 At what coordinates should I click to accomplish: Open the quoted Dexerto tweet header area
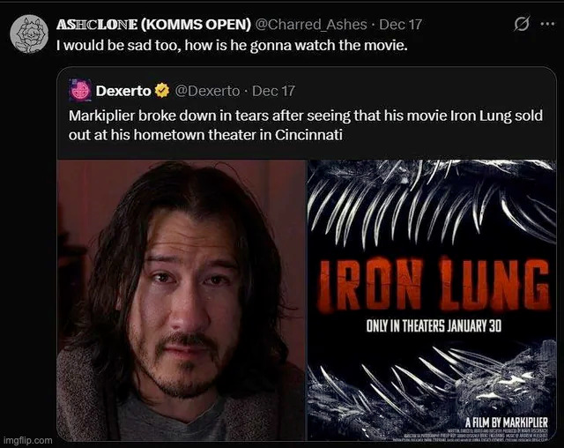182,91
